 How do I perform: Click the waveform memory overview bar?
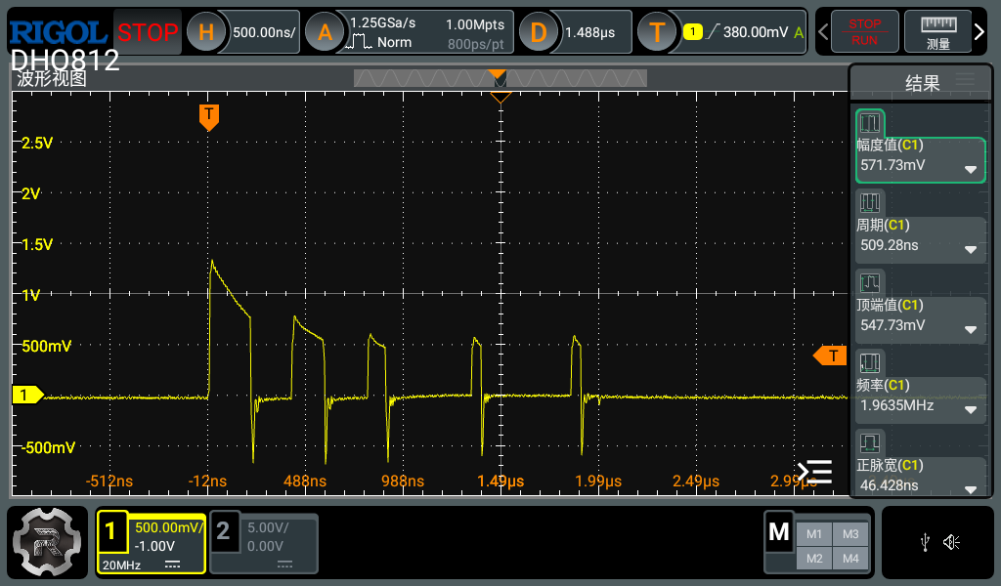500,78
